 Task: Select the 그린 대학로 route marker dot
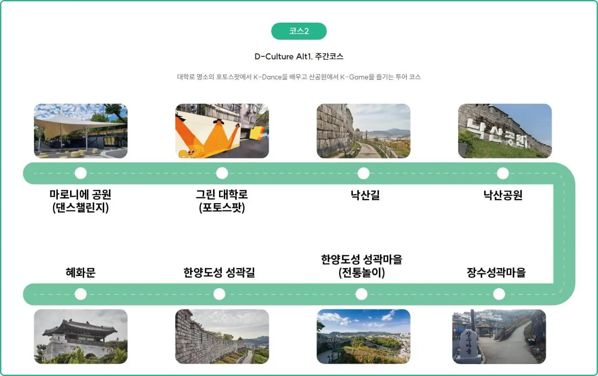coord(222,173)
